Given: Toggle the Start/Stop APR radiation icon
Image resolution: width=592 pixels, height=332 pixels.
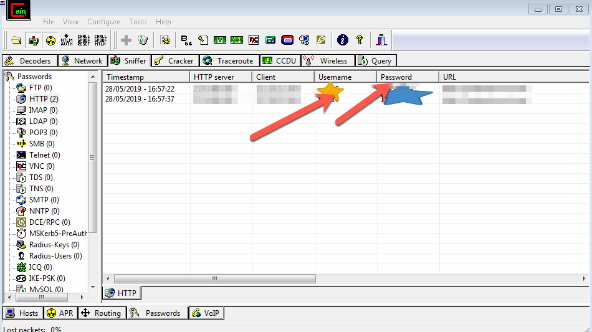Looking at the screenshot, I should pyautogui.click(x=50, y=40).
